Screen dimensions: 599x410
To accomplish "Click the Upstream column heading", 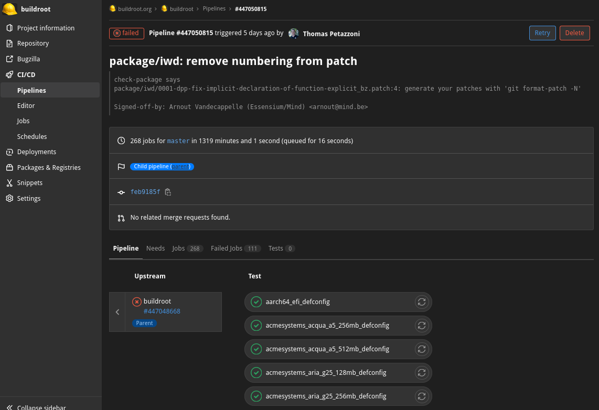I will coord(150,276).
